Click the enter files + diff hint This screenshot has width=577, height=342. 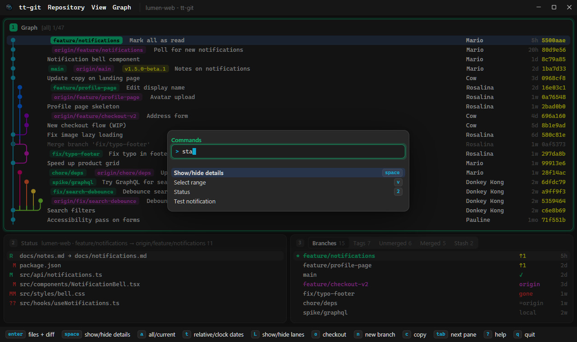[30, 334]
